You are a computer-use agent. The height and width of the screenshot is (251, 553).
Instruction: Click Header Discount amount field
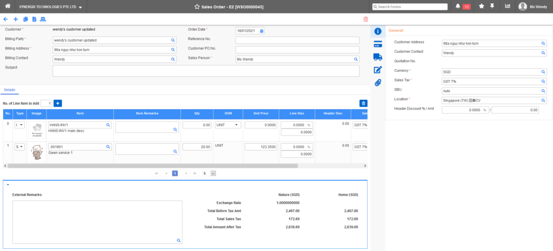515,110
